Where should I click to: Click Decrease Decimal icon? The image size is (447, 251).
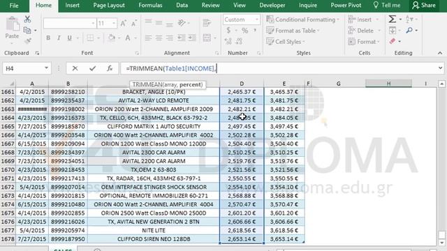pyautogui.click(x=239, y=42)
